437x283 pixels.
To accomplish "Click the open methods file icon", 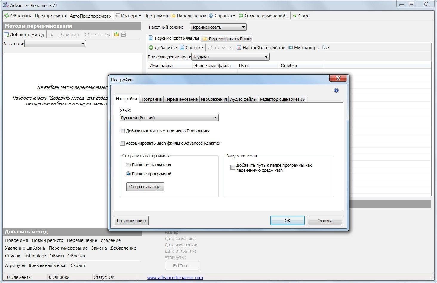I will coord(116,35).
